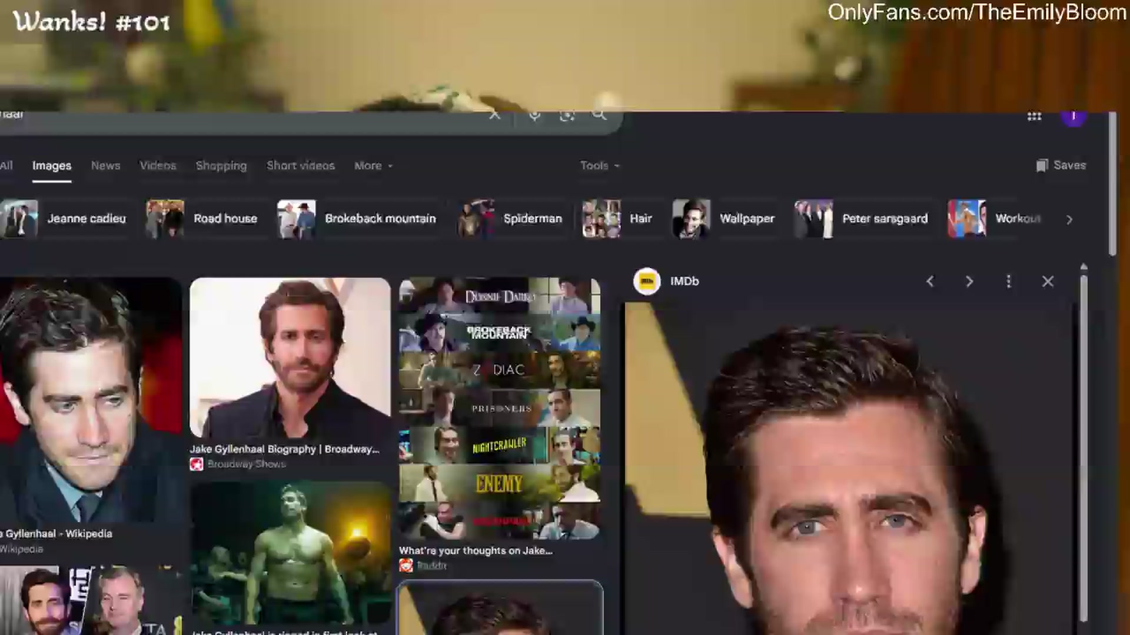Viewport: 1130px width, 635px height.
Task: Open the Wikipedia image result thumbnail
Action: [x=91, y=400]
